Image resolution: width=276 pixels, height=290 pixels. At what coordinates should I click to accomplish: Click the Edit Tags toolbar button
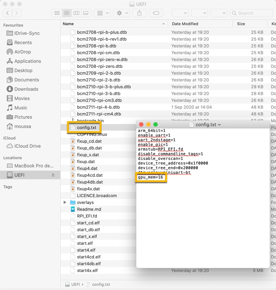[x=156, y=13]
